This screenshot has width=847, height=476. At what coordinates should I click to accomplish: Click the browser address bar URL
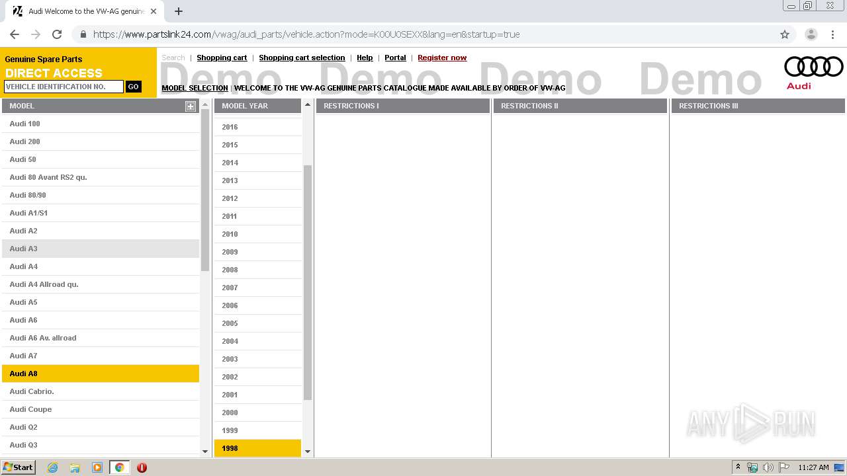click(306, 34)
